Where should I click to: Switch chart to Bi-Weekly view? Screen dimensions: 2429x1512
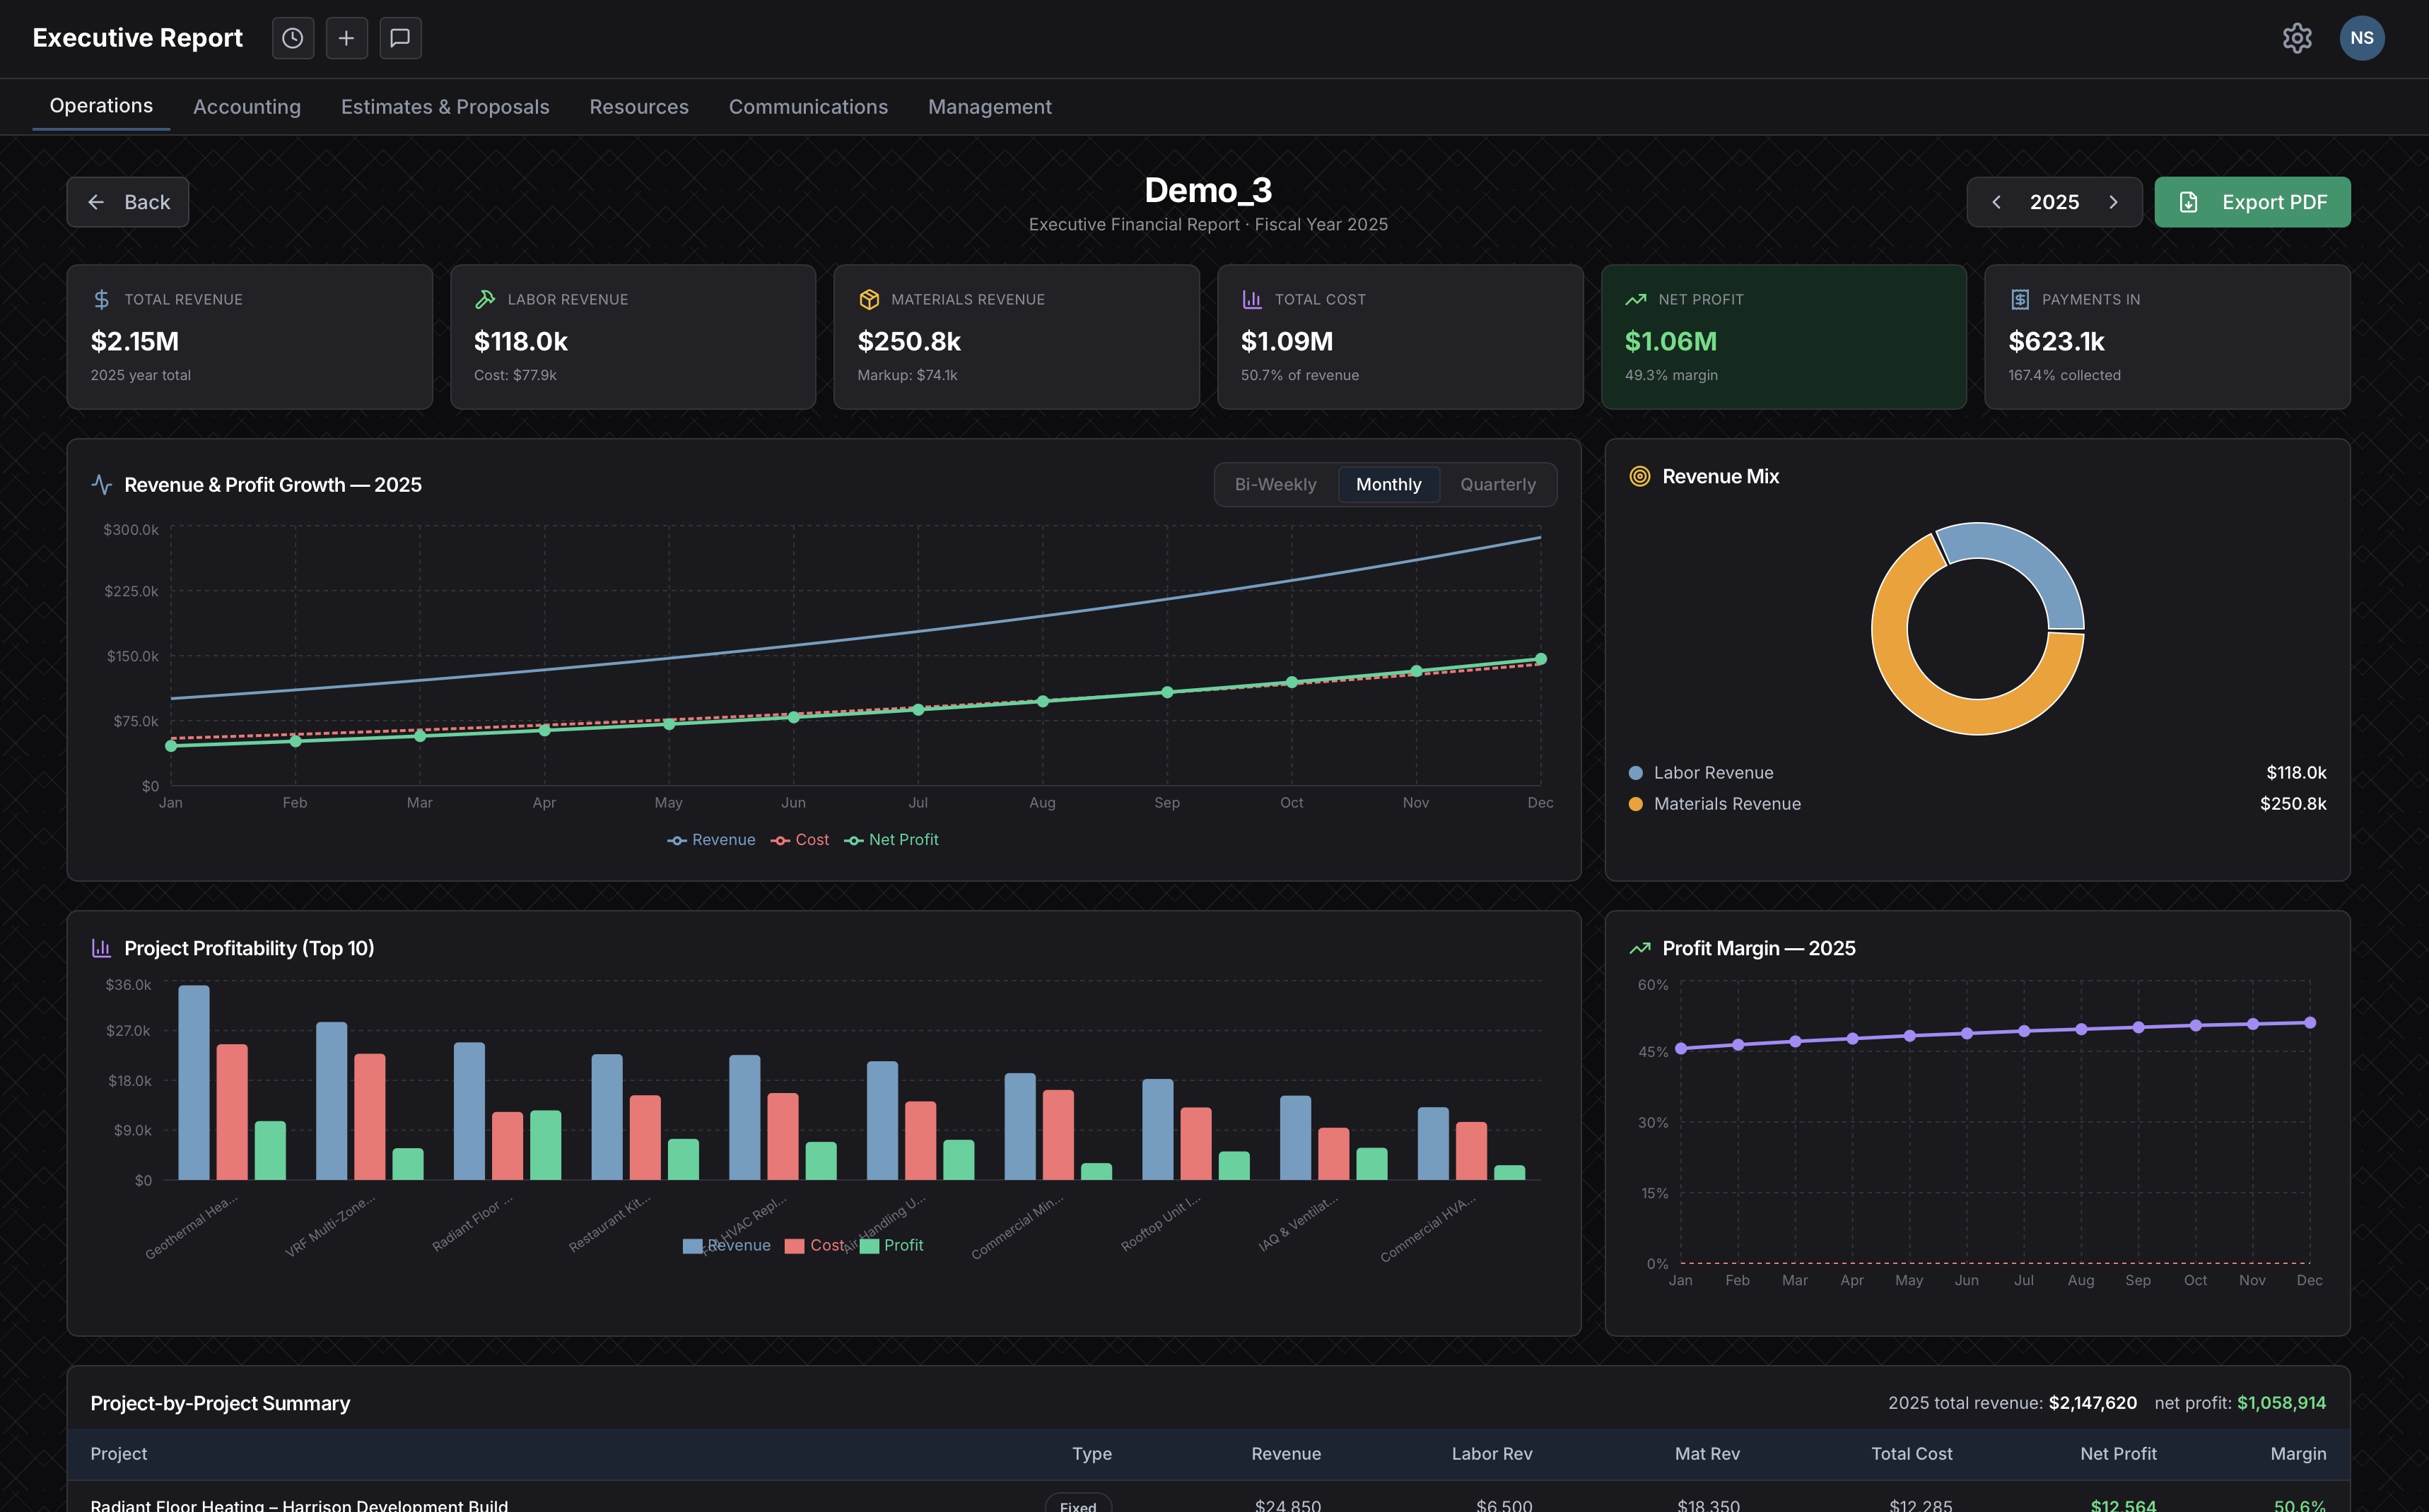tap(1275, 484)
